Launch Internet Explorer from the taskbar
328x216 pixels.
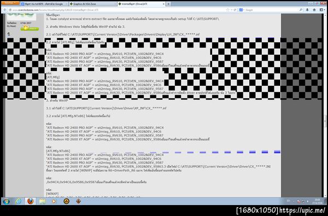pyautogui.click(x=19, y=201)
